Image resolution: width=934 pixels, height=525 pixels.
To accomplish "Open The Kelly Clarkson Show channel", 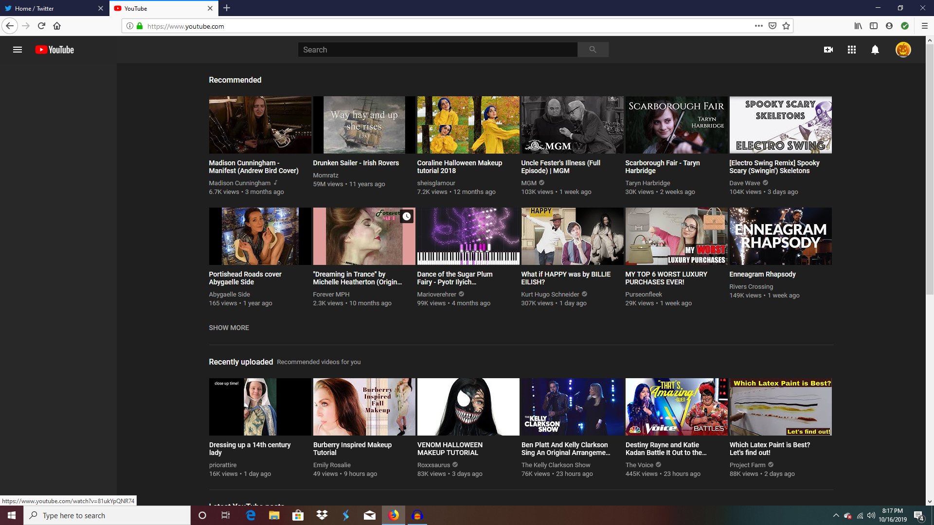I will [x=556, y=465].
